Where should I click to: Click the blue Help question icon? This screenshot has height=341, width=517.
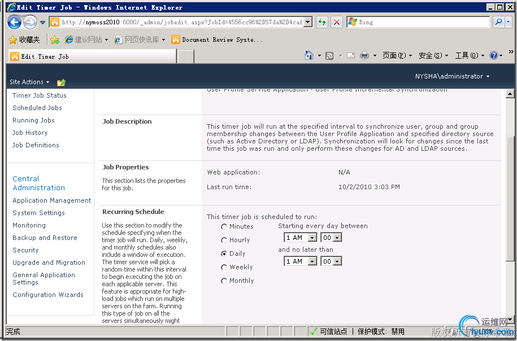click(x=494, y=55)
